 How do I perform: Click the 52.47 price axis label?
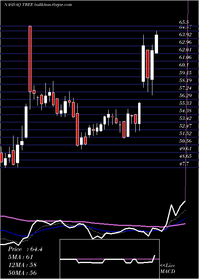click(185, 126)
